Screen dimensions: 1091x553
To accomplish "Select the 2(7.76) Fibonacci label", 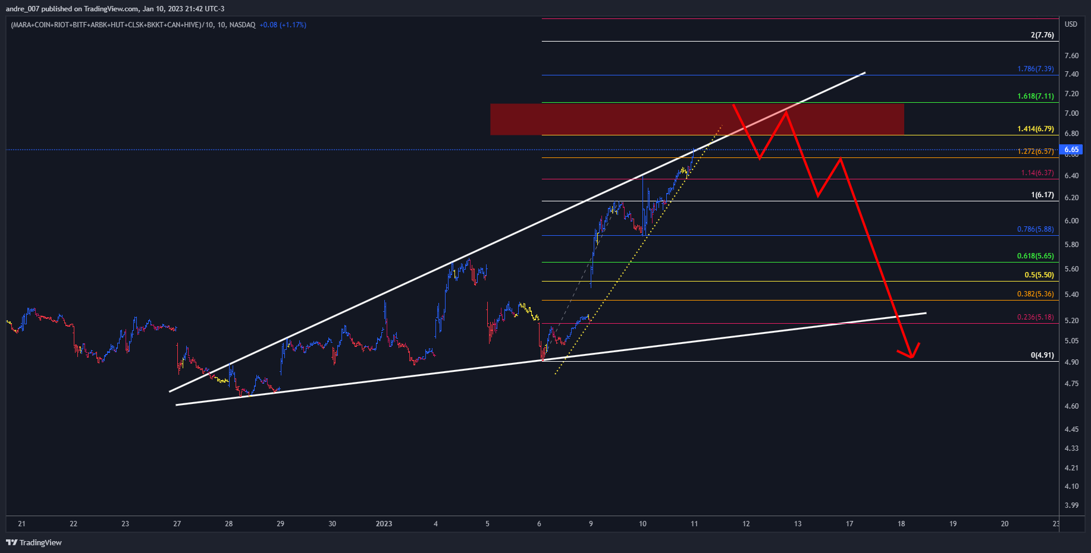I will [1042, 35].
